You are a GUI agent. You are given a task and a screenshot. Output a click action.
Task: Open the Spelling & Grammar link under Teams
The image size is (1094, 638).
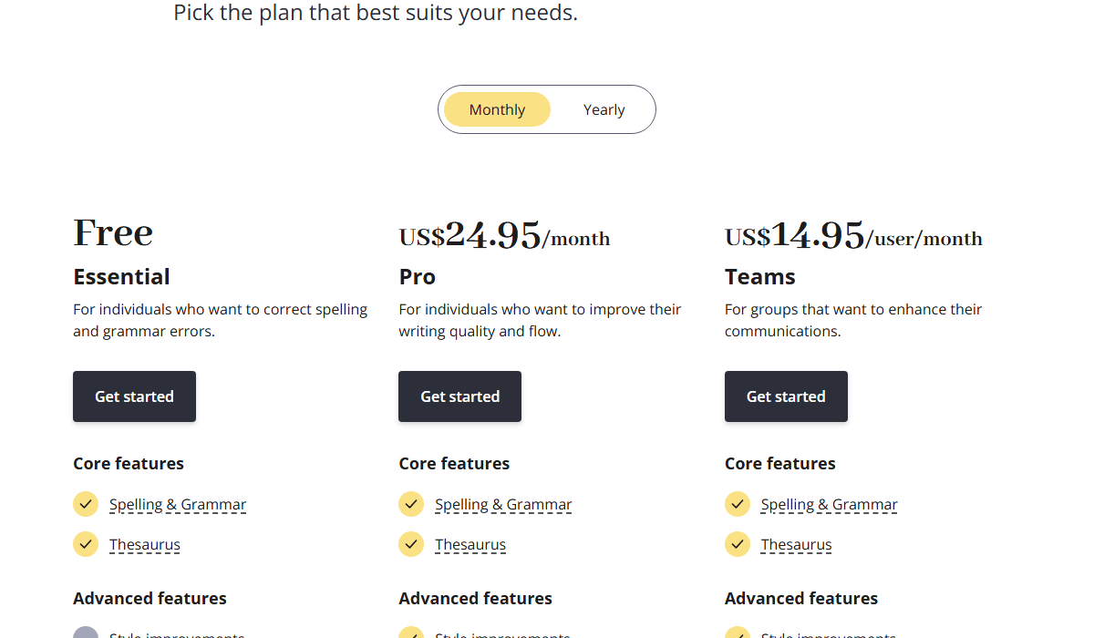point(830,504)
